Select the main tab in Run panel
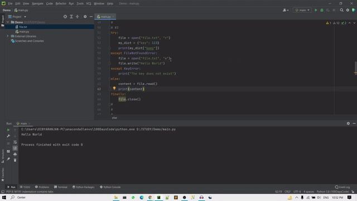 point(23,123)
